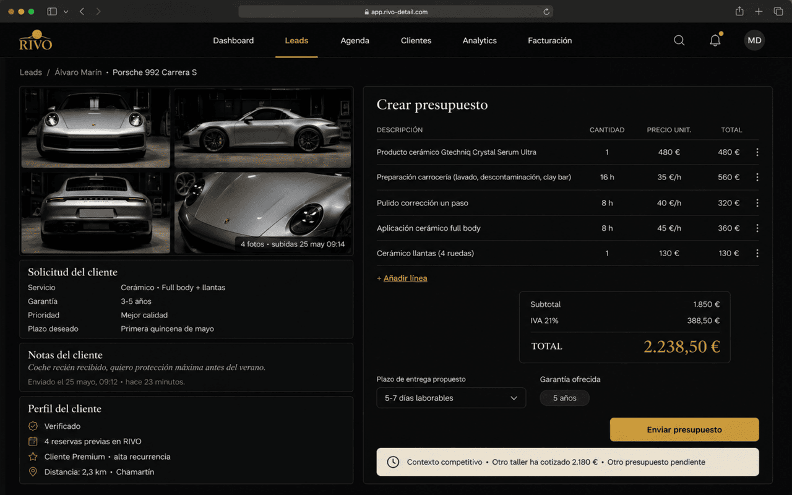Click the calendar icon beside reservas previas

coord(33,441)
